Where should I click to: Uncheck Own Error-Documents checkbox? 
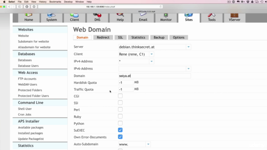pyautogui.click(x=120, y=137)
